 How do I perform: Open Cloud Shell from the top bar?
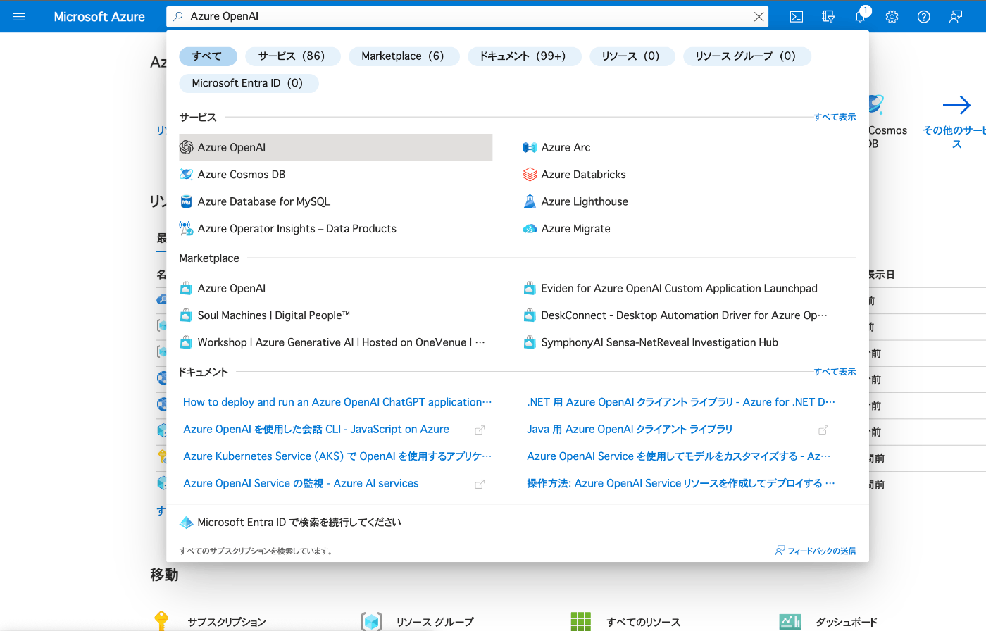click(797, 17)
